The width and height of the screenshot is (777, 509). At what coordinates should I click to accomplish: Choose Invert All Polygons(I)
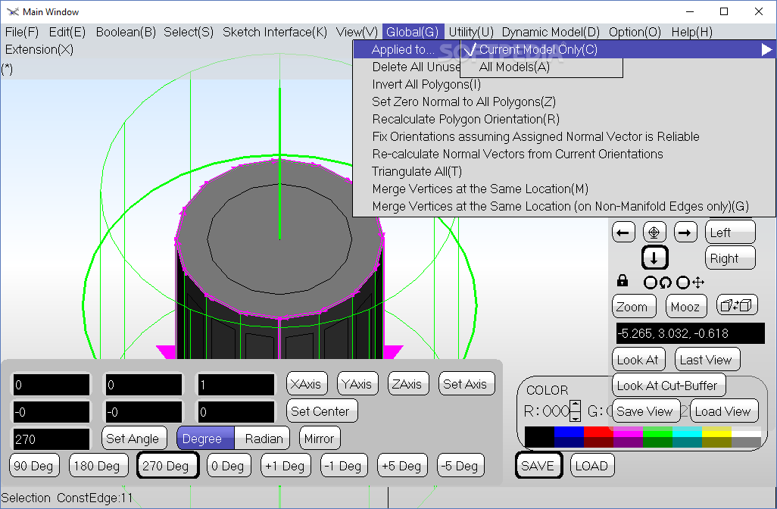coord(426,84)
